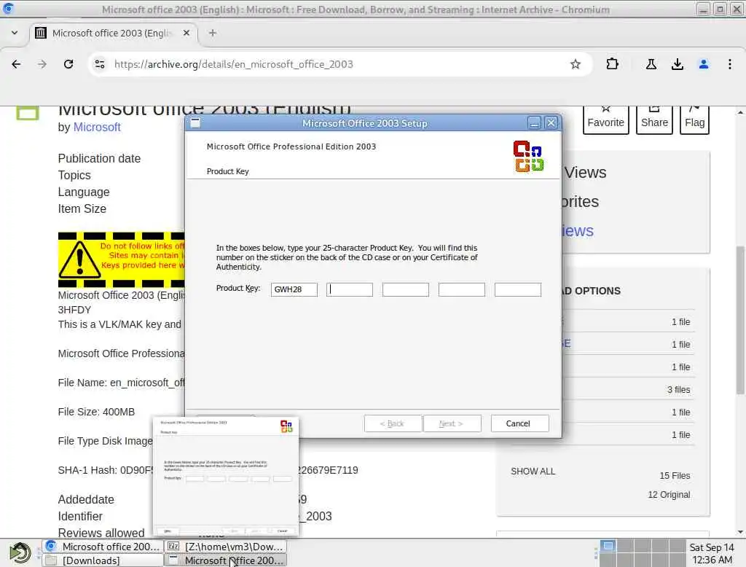Switch to Downloads folder taskbar entry
Screen dimensions: 746x567
pos(103,560)
